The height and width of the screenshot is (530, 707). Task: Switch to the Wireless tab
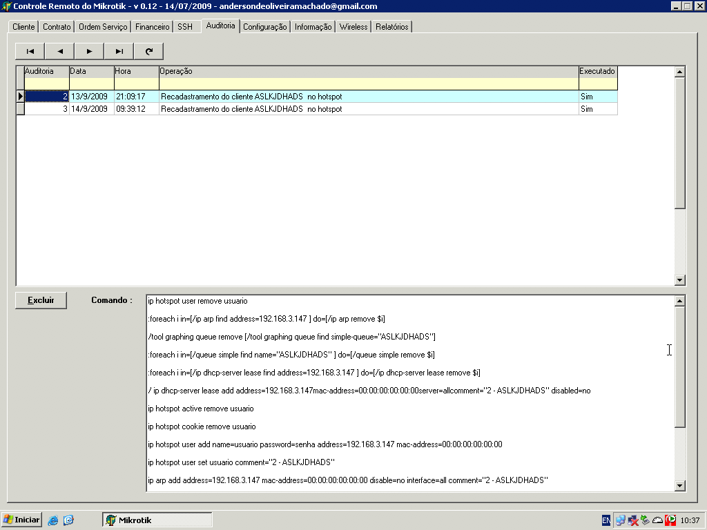[353, 27]
